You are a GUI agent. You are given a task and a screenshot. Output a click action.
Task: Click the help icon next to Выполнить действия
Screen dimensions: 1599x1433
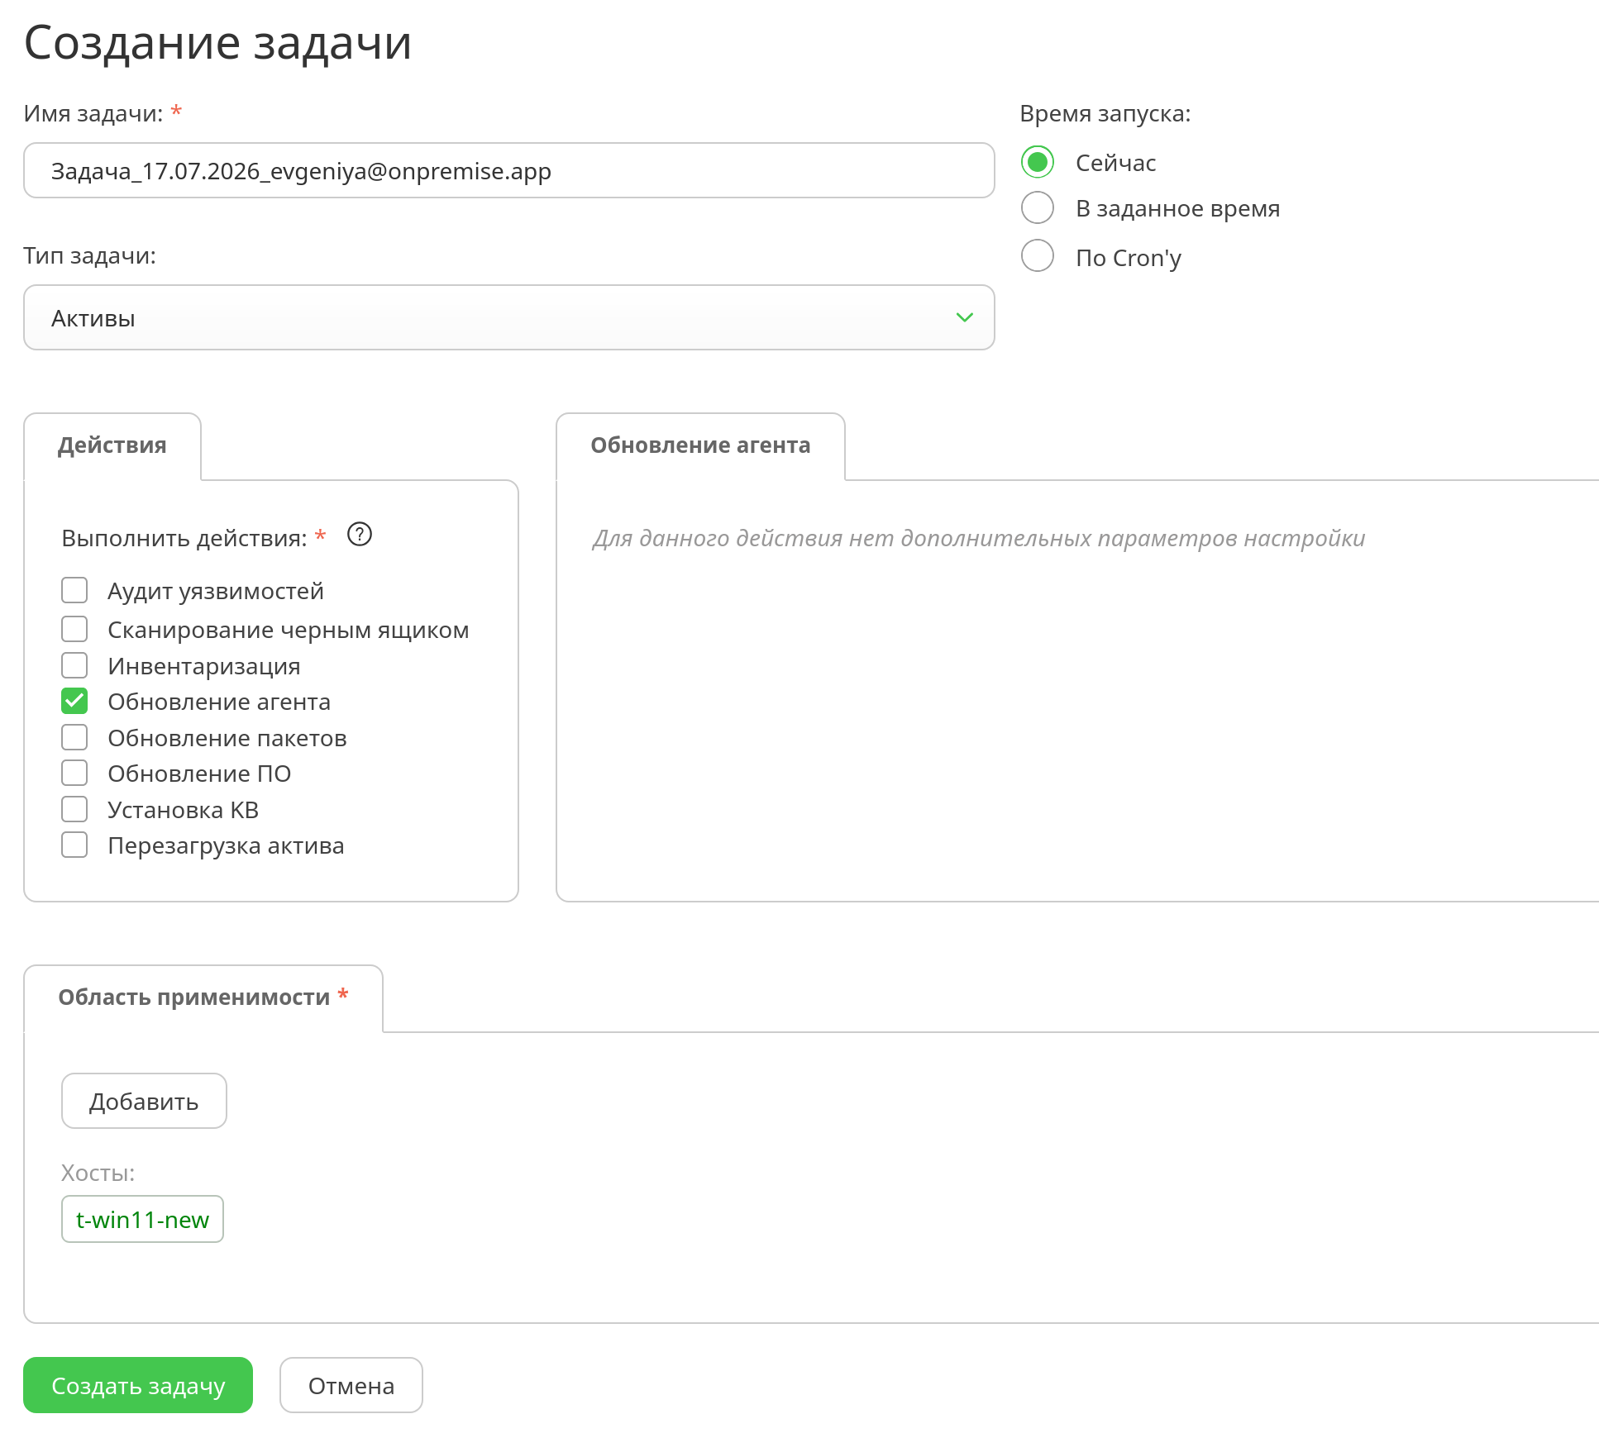pos(360,535)
